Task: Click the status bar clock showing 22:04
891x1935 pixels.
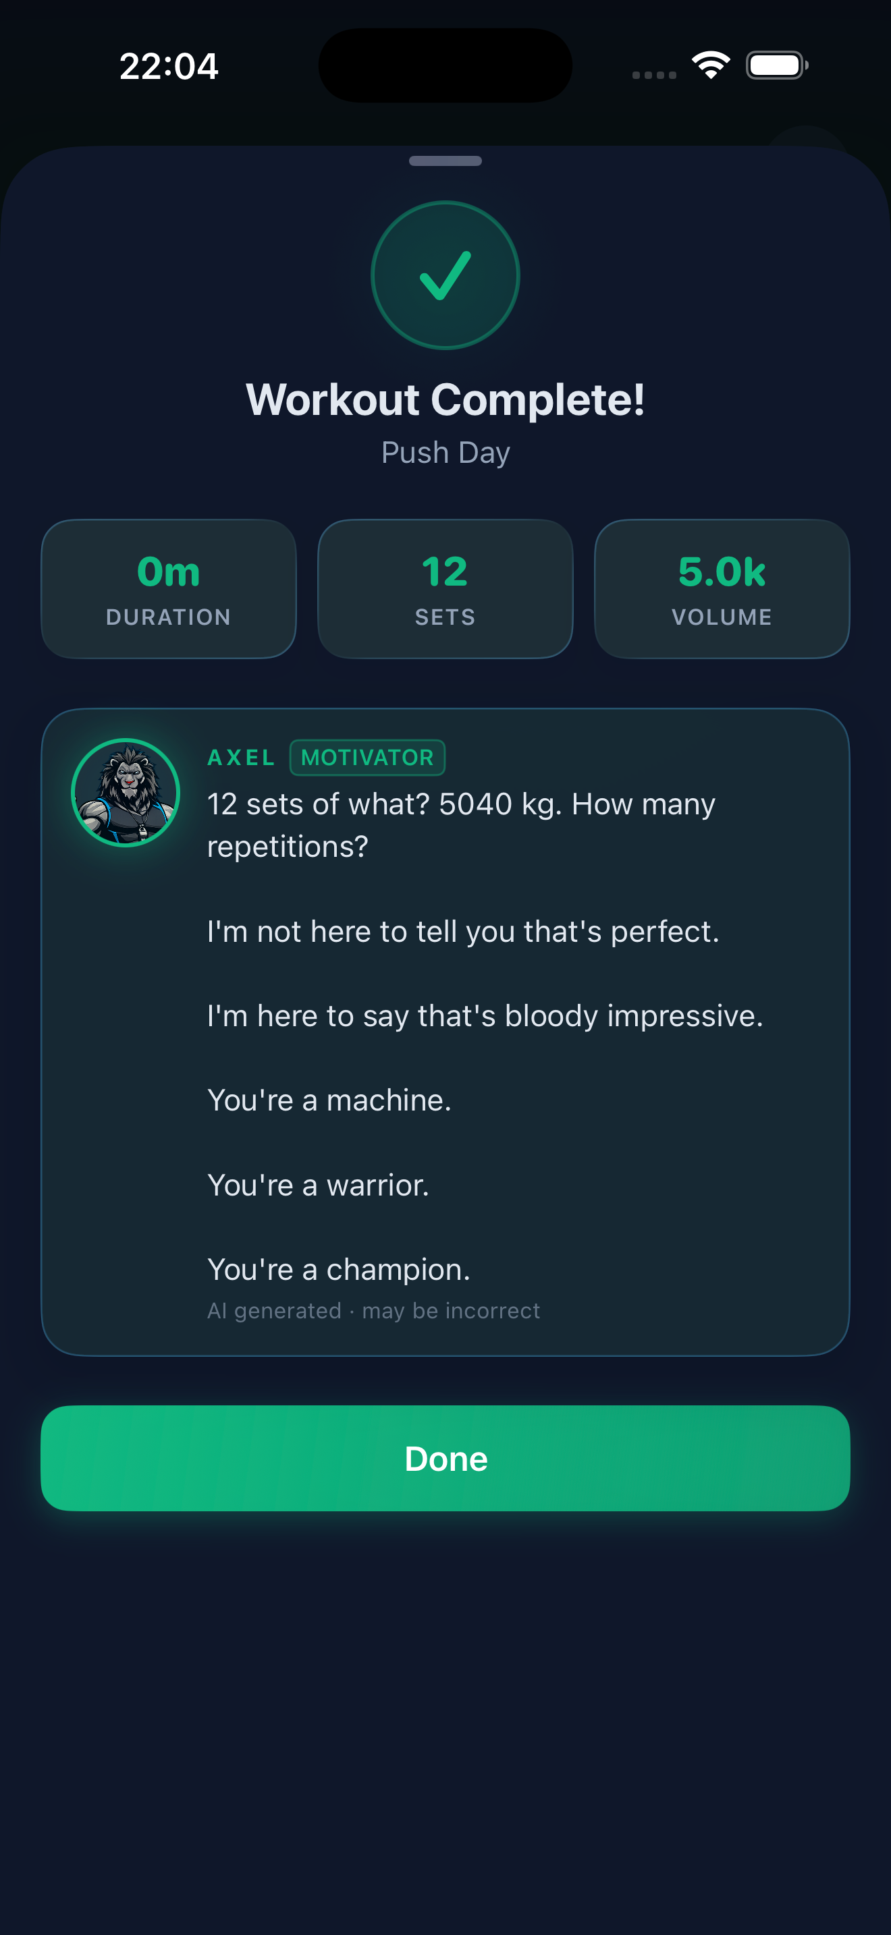Action: tap(169, 66)
